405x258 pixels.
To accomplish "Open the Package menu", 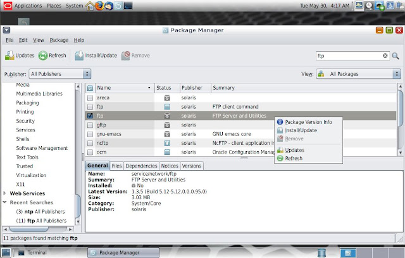I will [x=59, y=40].
